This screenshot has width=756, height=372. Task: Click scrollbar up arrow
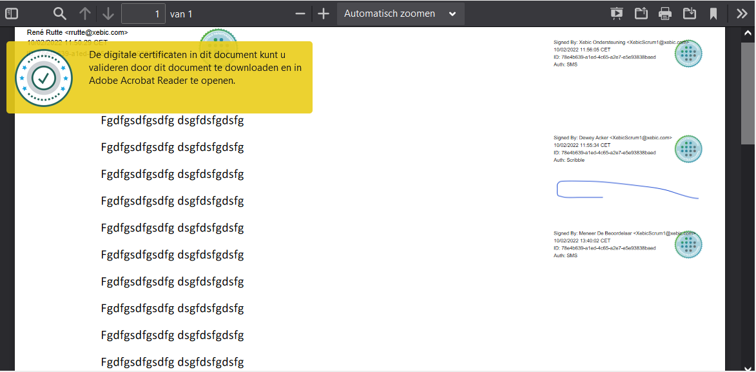pos(748,33)
